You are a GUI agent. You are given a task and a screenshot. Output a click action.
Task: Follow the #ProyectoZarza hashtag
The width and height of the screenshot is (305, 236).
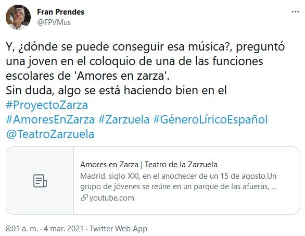point(47,105)
